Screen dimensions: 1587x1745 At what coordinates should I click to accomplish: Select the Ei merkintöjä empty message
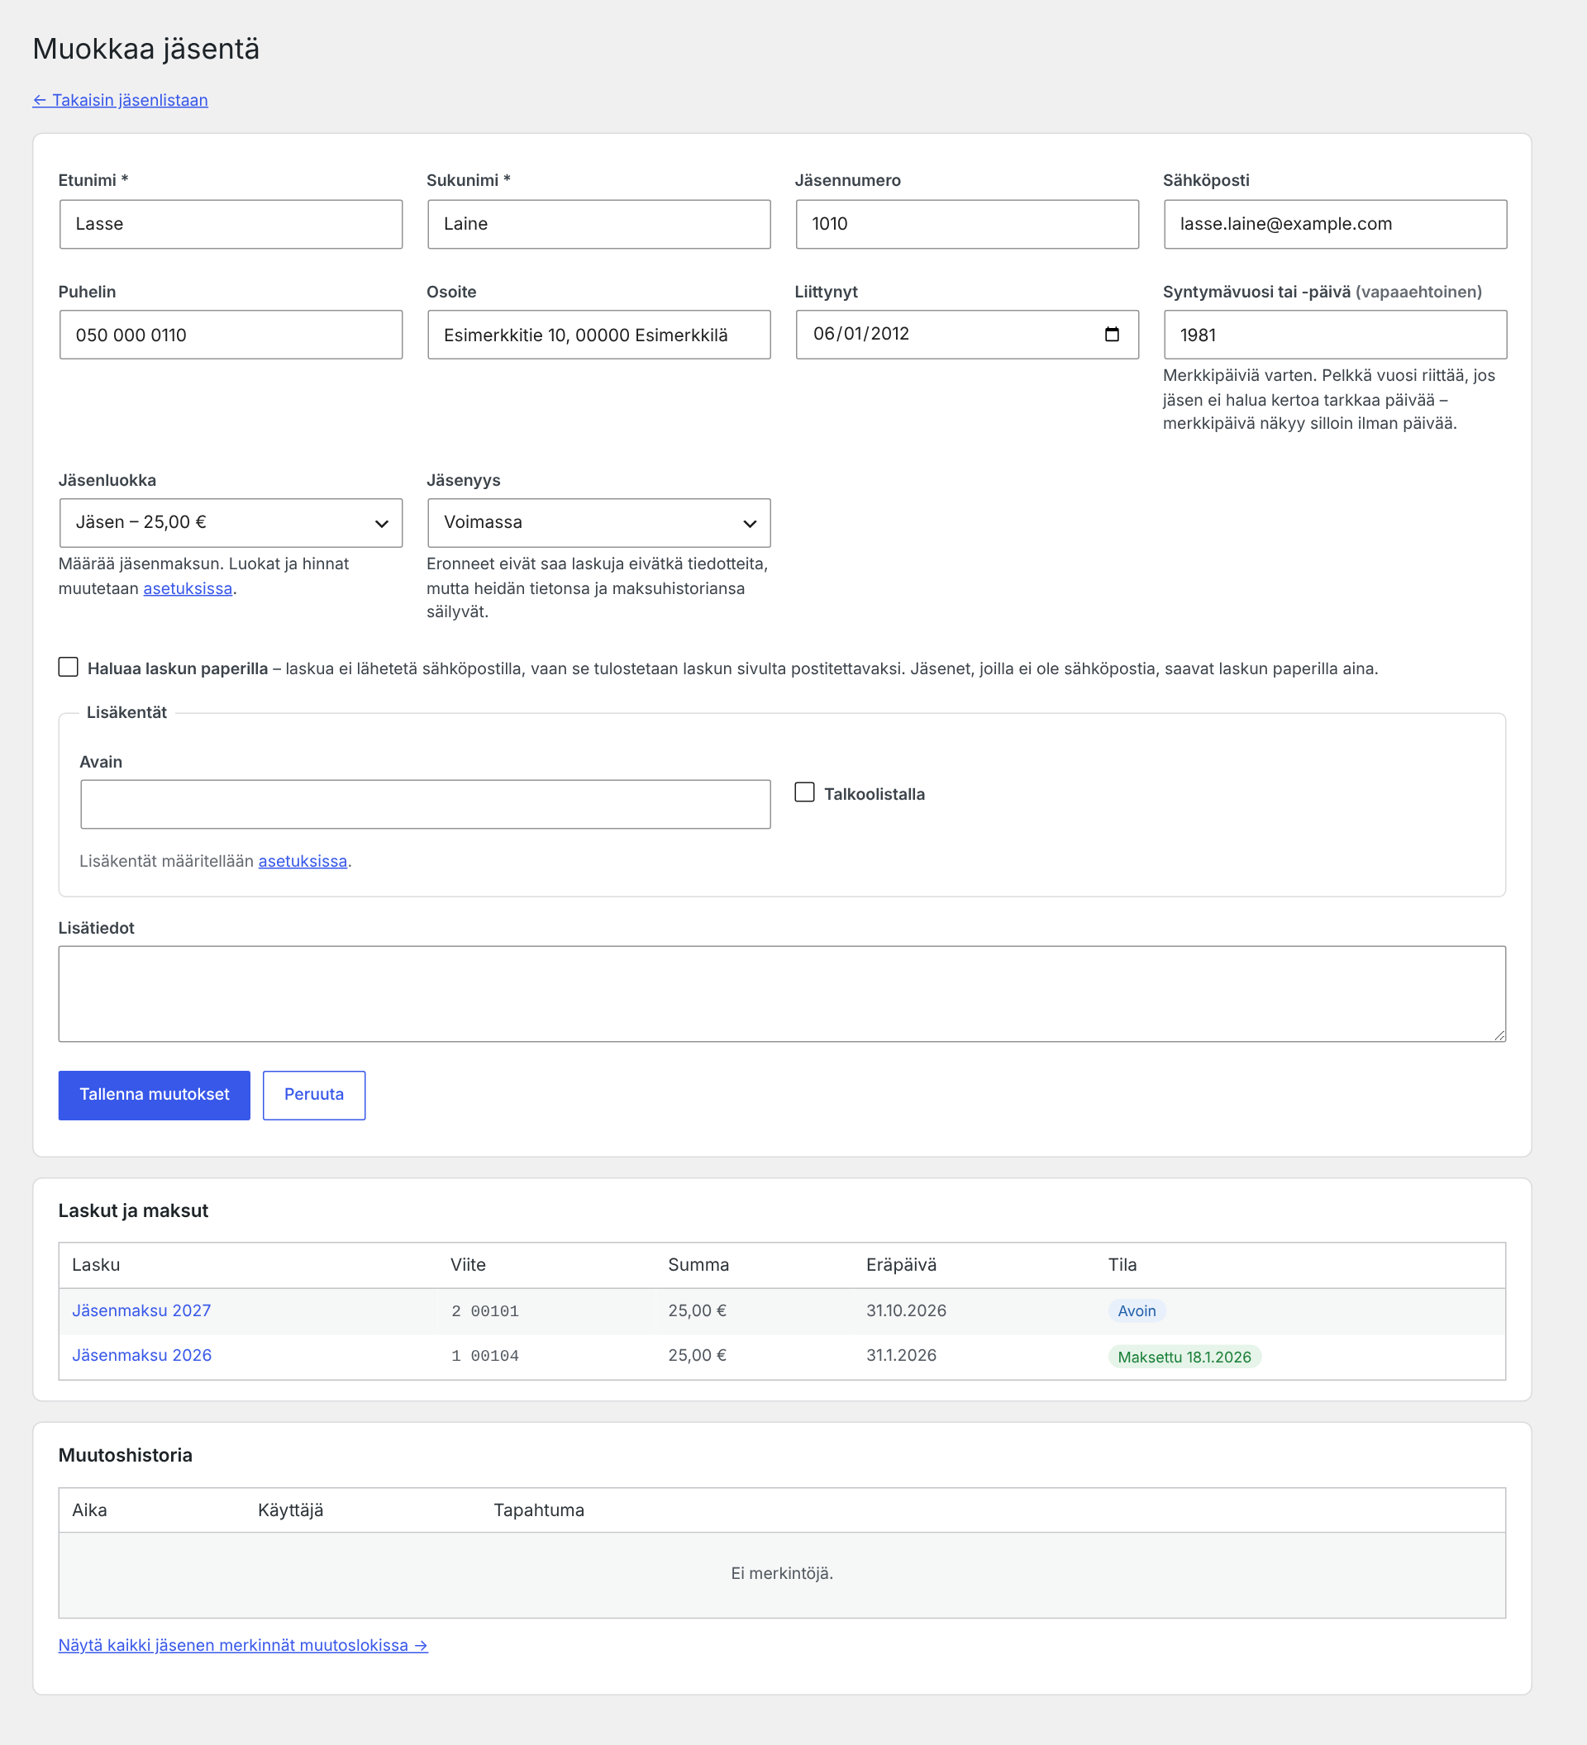[x=782, y=1574]
